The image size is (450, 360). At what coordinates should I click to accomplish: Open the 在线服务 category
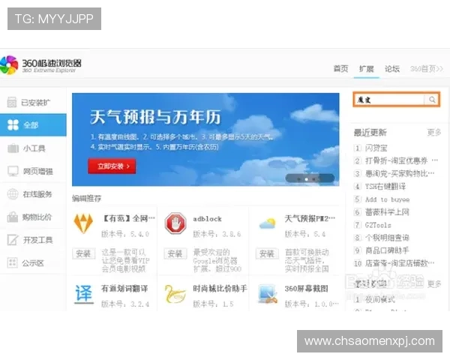[x=33, y=194]
